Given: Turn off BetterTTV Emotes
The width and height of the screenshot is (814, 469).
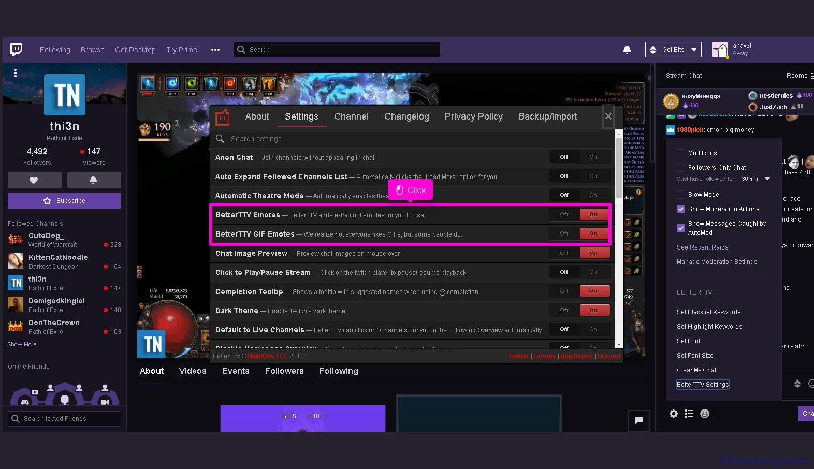Looking at the screenshot, I should pos(564,214).
